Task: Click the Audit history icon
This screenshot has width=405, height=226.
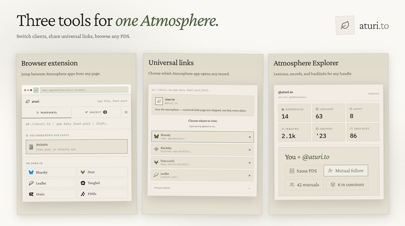Action: click(351, 109)
